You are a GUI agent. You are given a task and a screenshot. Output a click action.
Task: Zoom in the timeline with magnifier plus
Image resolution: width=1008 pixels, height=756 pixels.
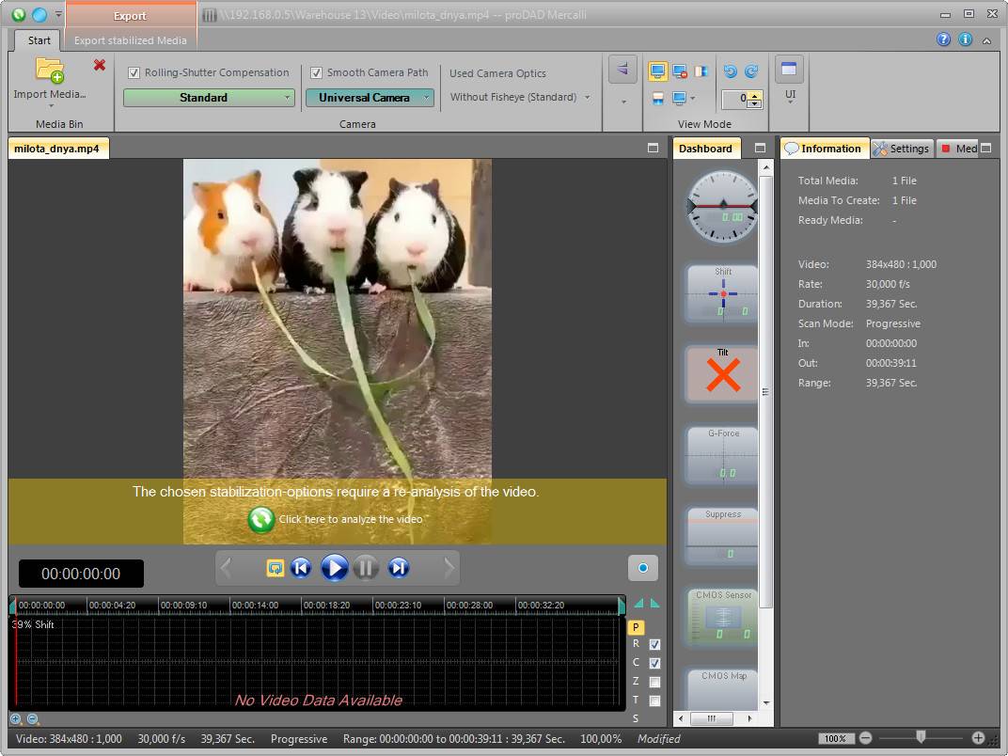pyautogui.click(x=16, y=719)
